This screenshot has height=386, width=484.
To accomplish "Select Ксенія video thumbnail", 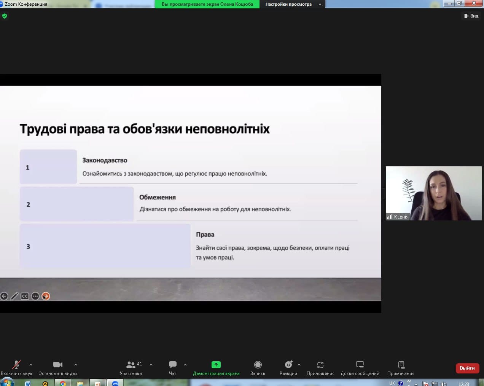I will (433, 193).
